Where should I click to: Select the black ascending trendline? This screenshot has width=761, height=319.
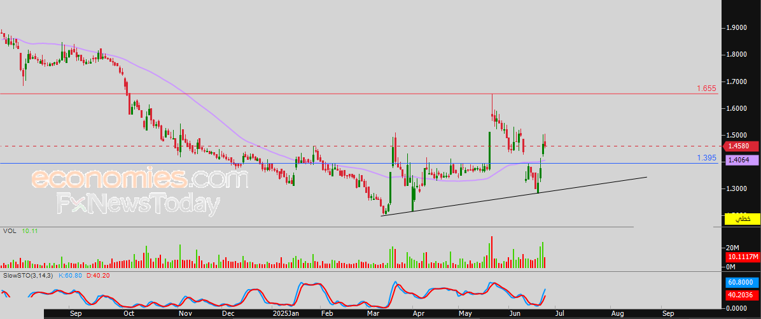click(515, 196)
